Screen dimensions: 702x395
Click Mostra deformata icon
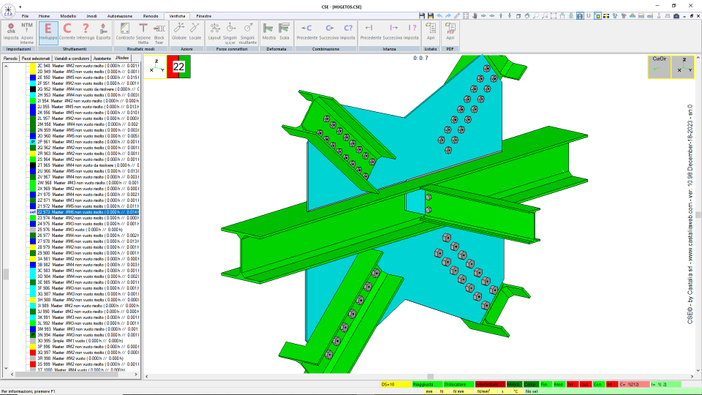point(268,31)
